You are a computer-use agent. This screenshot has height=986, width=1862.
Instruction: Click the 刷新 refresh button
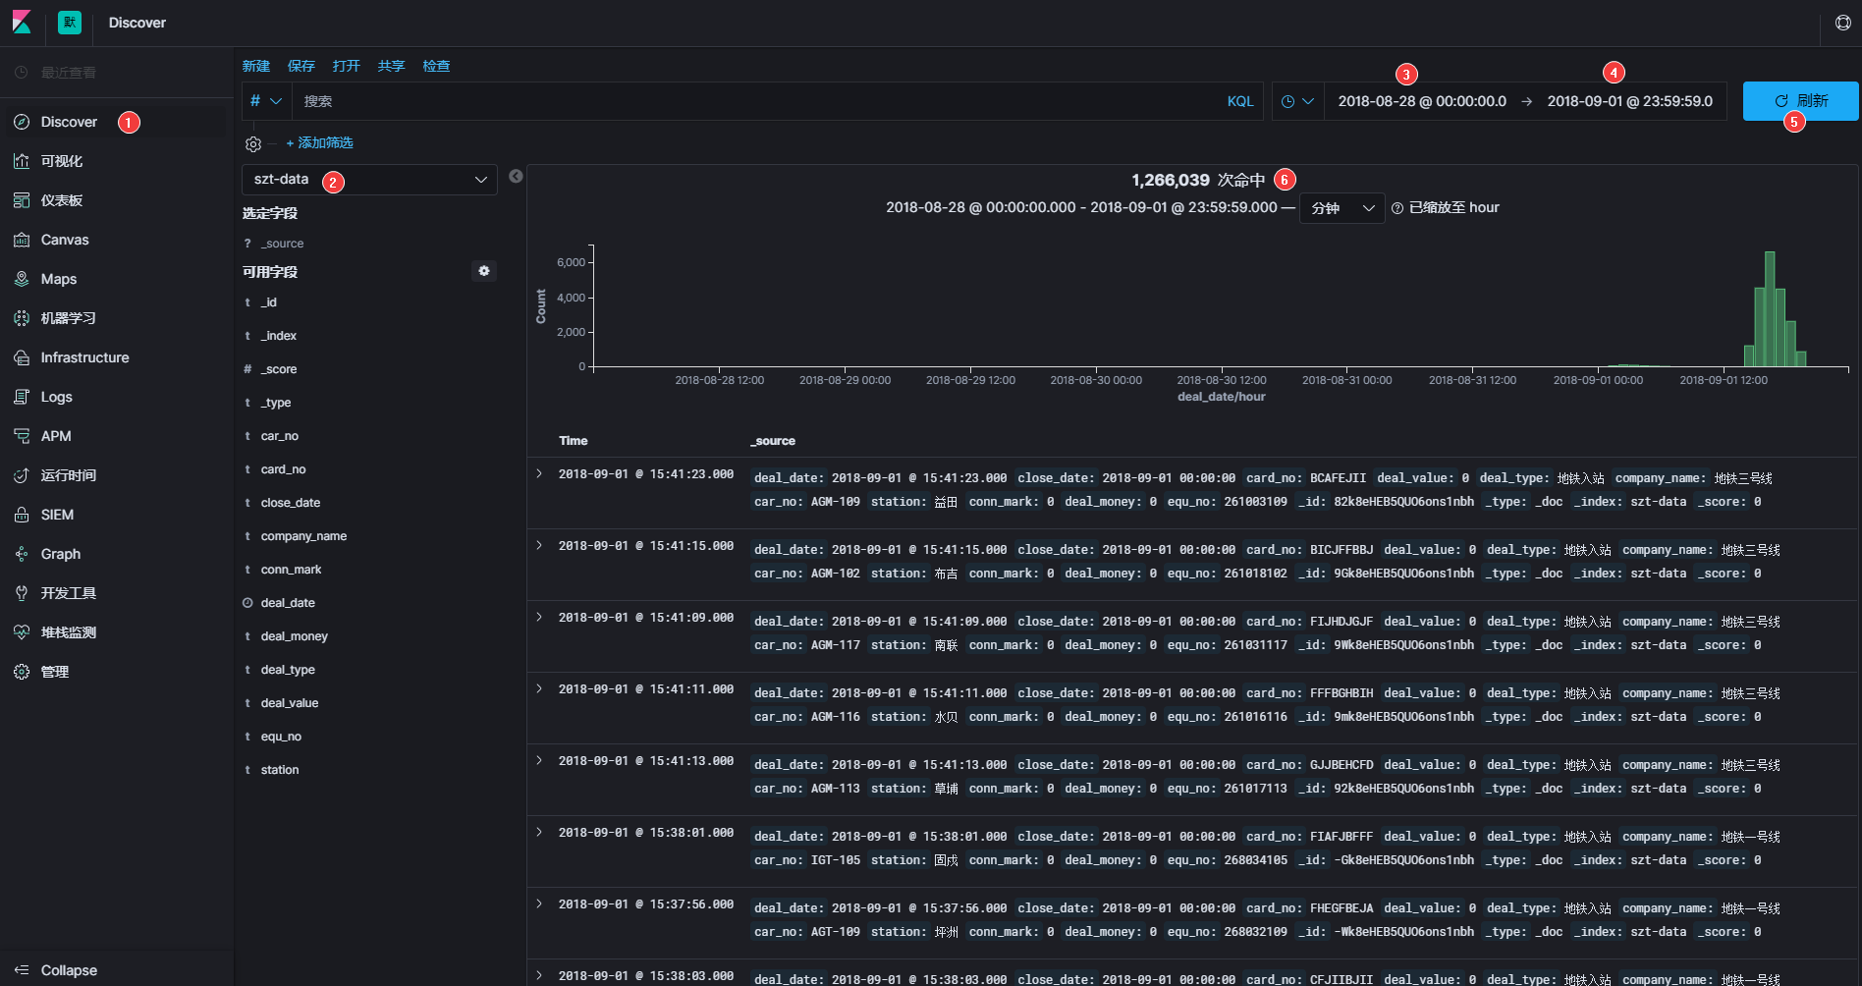pyautogui.click(x=1800, y=101)
